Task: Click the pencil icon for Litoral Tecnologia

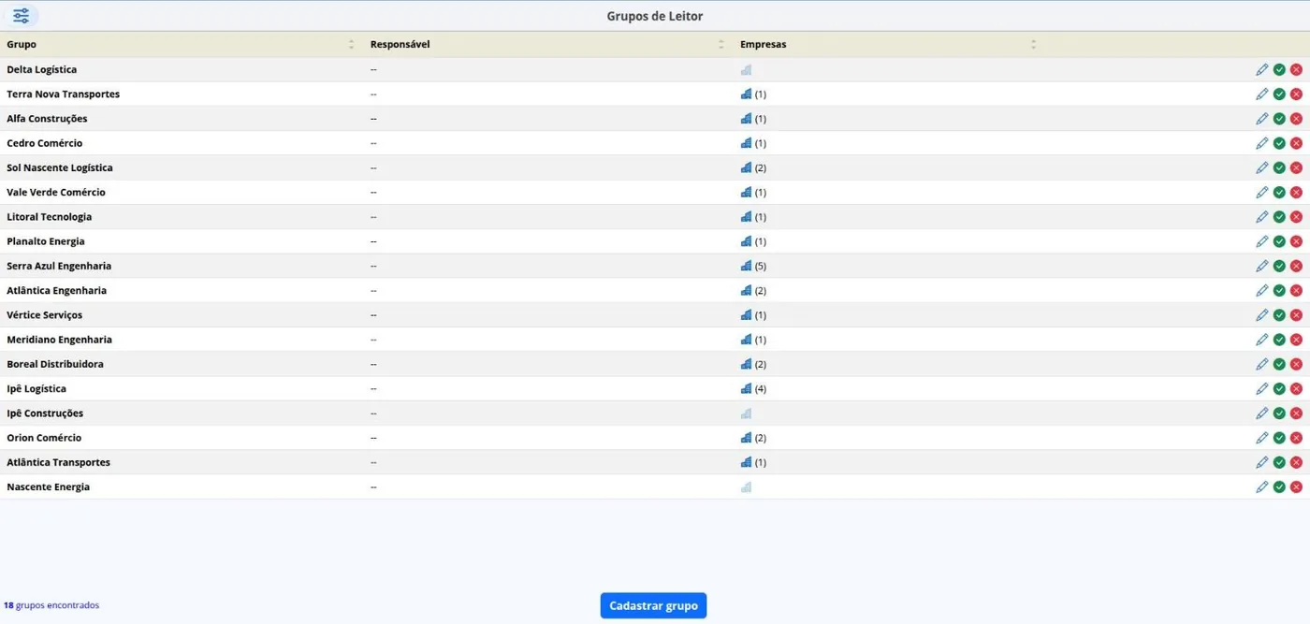Action: pyautogui.click(x=1262, y=217)
